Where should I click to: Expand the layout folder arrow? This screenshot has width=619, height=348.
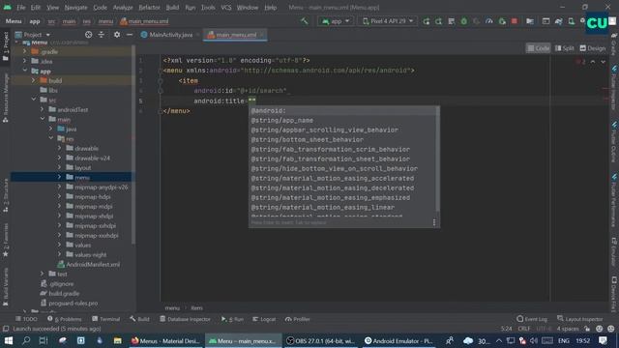60,167
